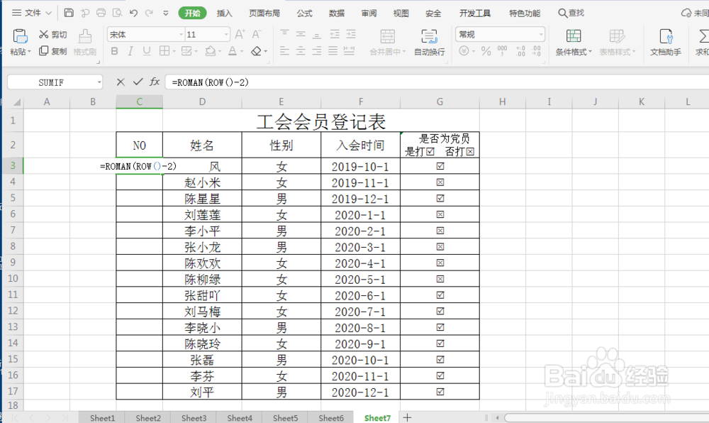Click Merge and Center (合并居中)
Viewport: 709px width, 423px height.
click(388, 42)
